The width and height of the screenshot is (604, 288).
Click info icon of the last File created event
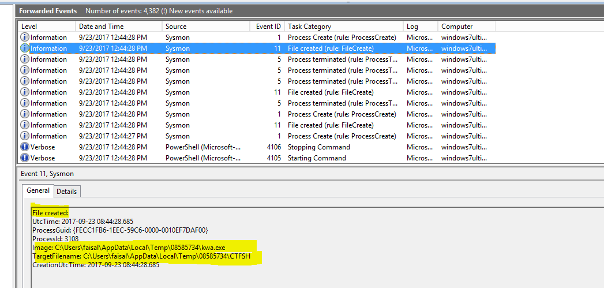[x=25, y=125]
